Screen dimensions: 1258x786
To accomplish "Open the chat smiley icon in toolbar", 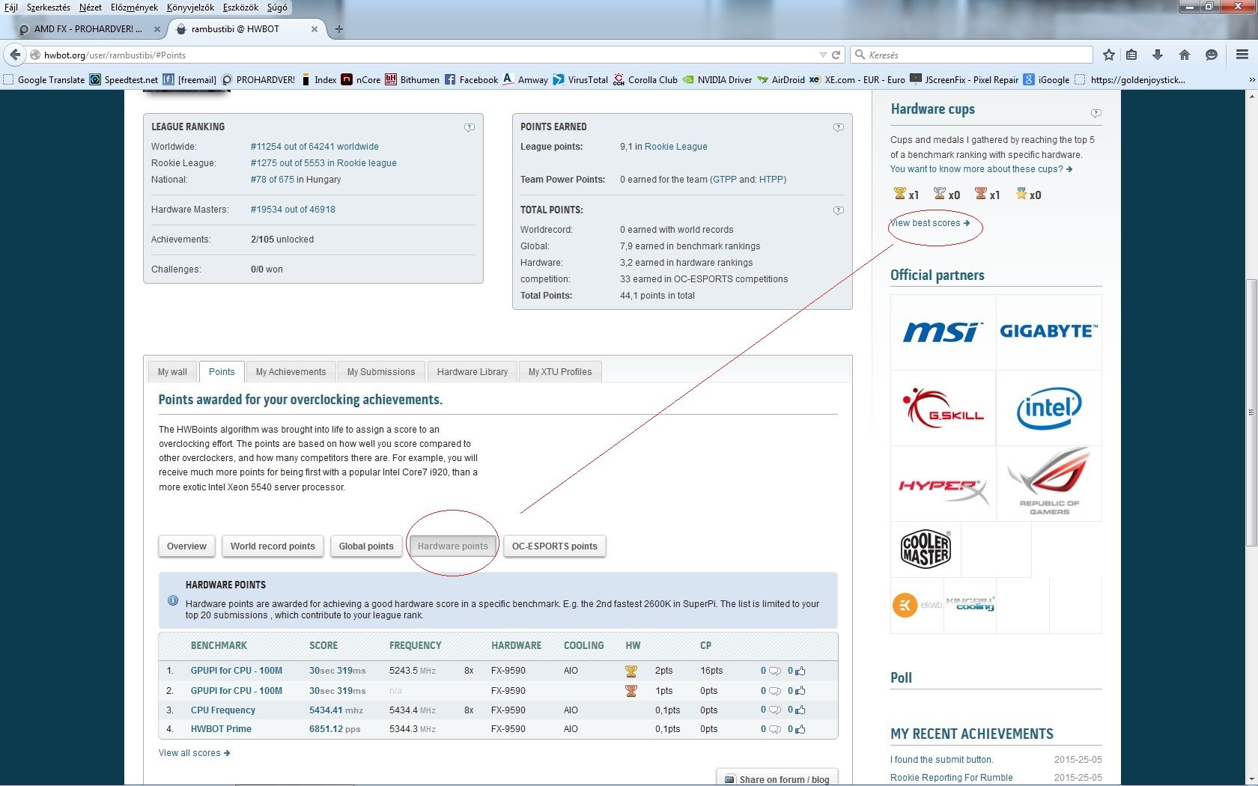I will point(1211,55).
